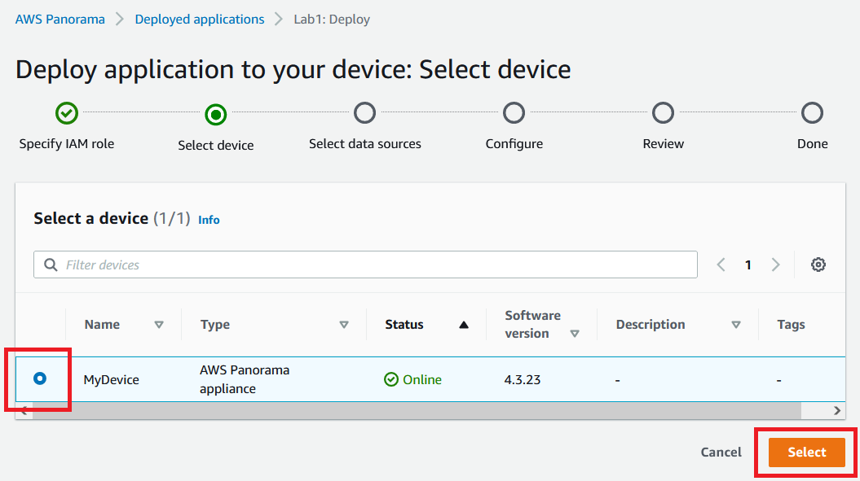Image resolution: width=860 pixels, height=481 pixels.
Task: Select the MyDevice radio button
Action: pyautogui.click(x=39, y=378)
